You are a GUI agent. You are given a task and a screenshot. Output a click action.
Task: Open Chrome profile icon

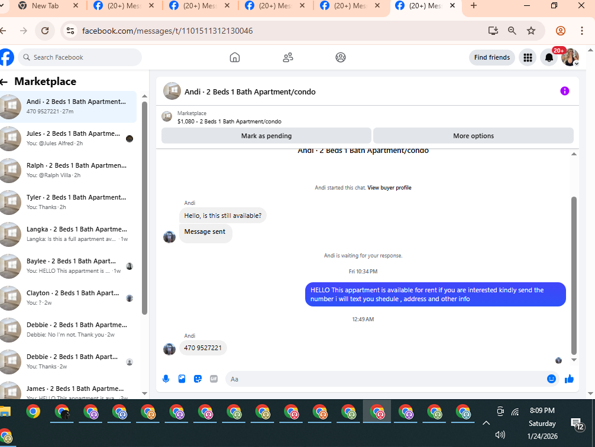pyautogui.click(x=561, y=31)
